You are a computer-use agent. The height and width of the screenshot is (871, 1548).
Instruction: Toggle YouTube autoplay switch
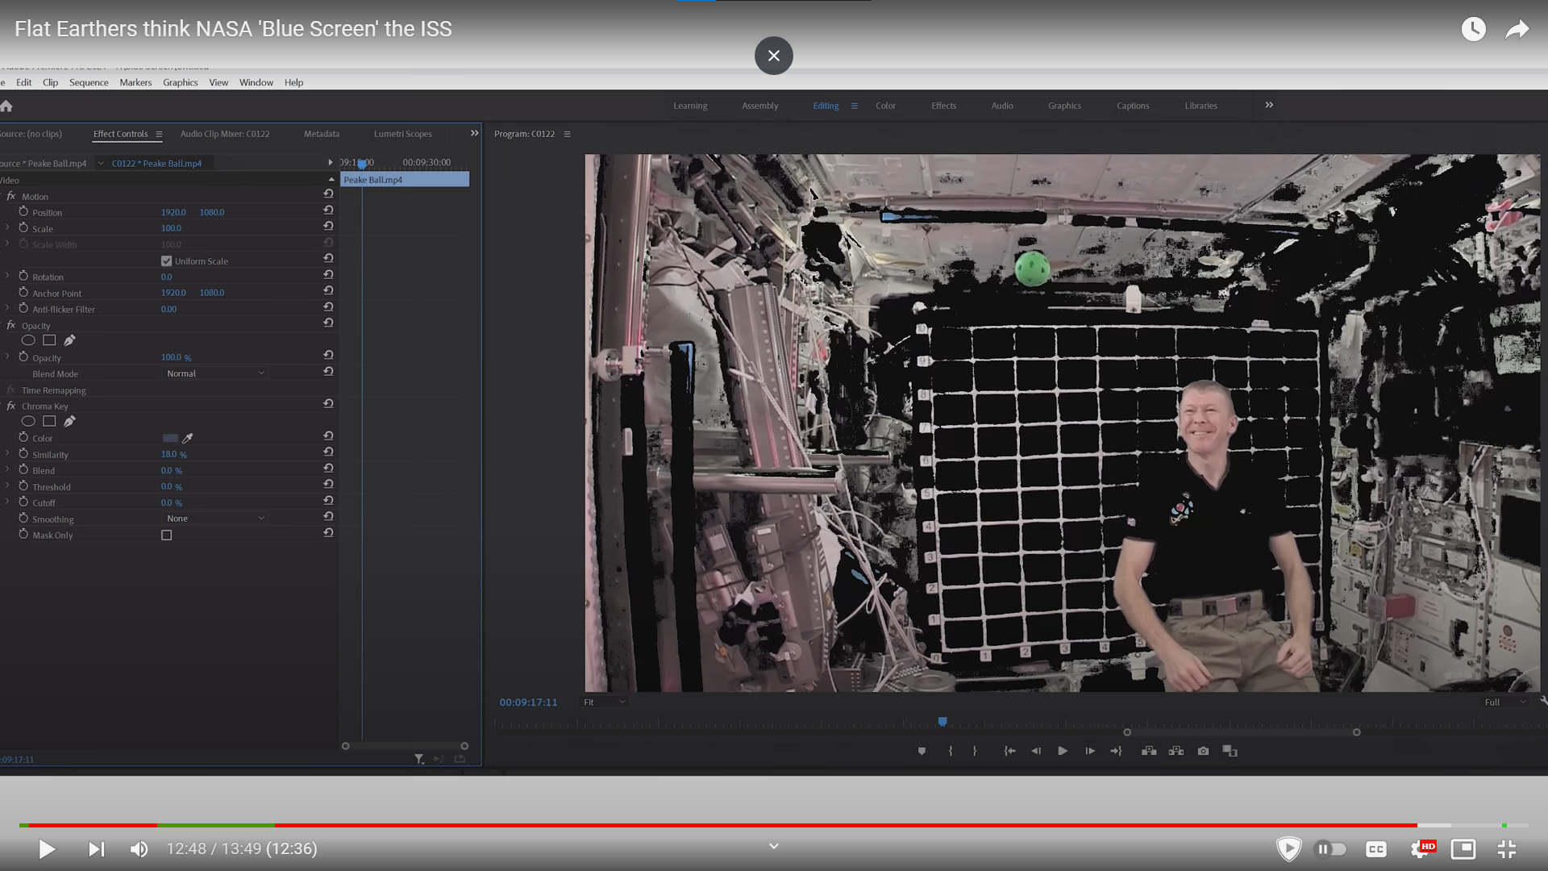coord(1330,848)
